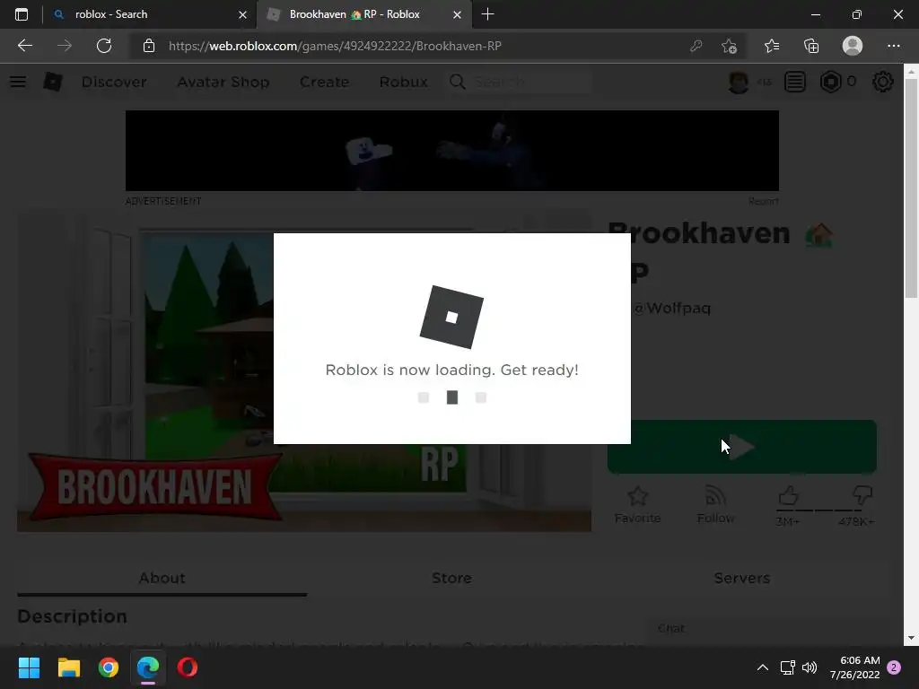The image size is (919, 689).
Task: Report the advertisement
Action: (x=763, y=201)
